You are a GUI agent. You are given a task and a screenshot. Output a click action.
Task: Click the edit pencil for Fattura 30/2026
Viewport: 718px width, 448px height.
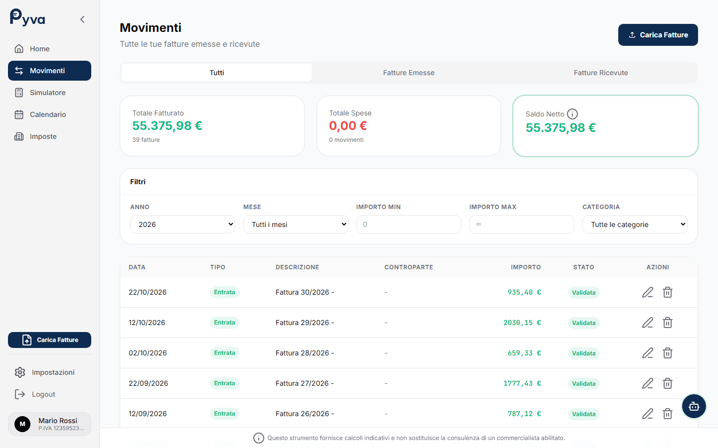[647, 292]
